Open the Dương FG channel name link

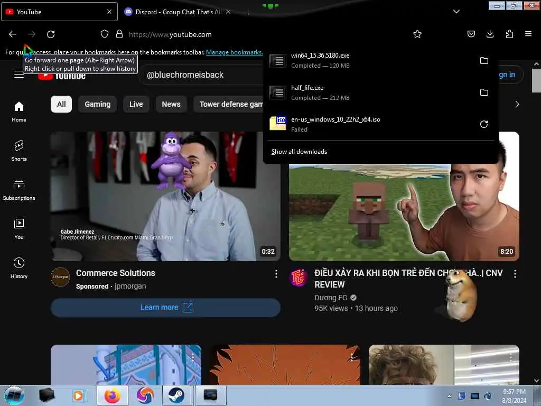point(331,298)
